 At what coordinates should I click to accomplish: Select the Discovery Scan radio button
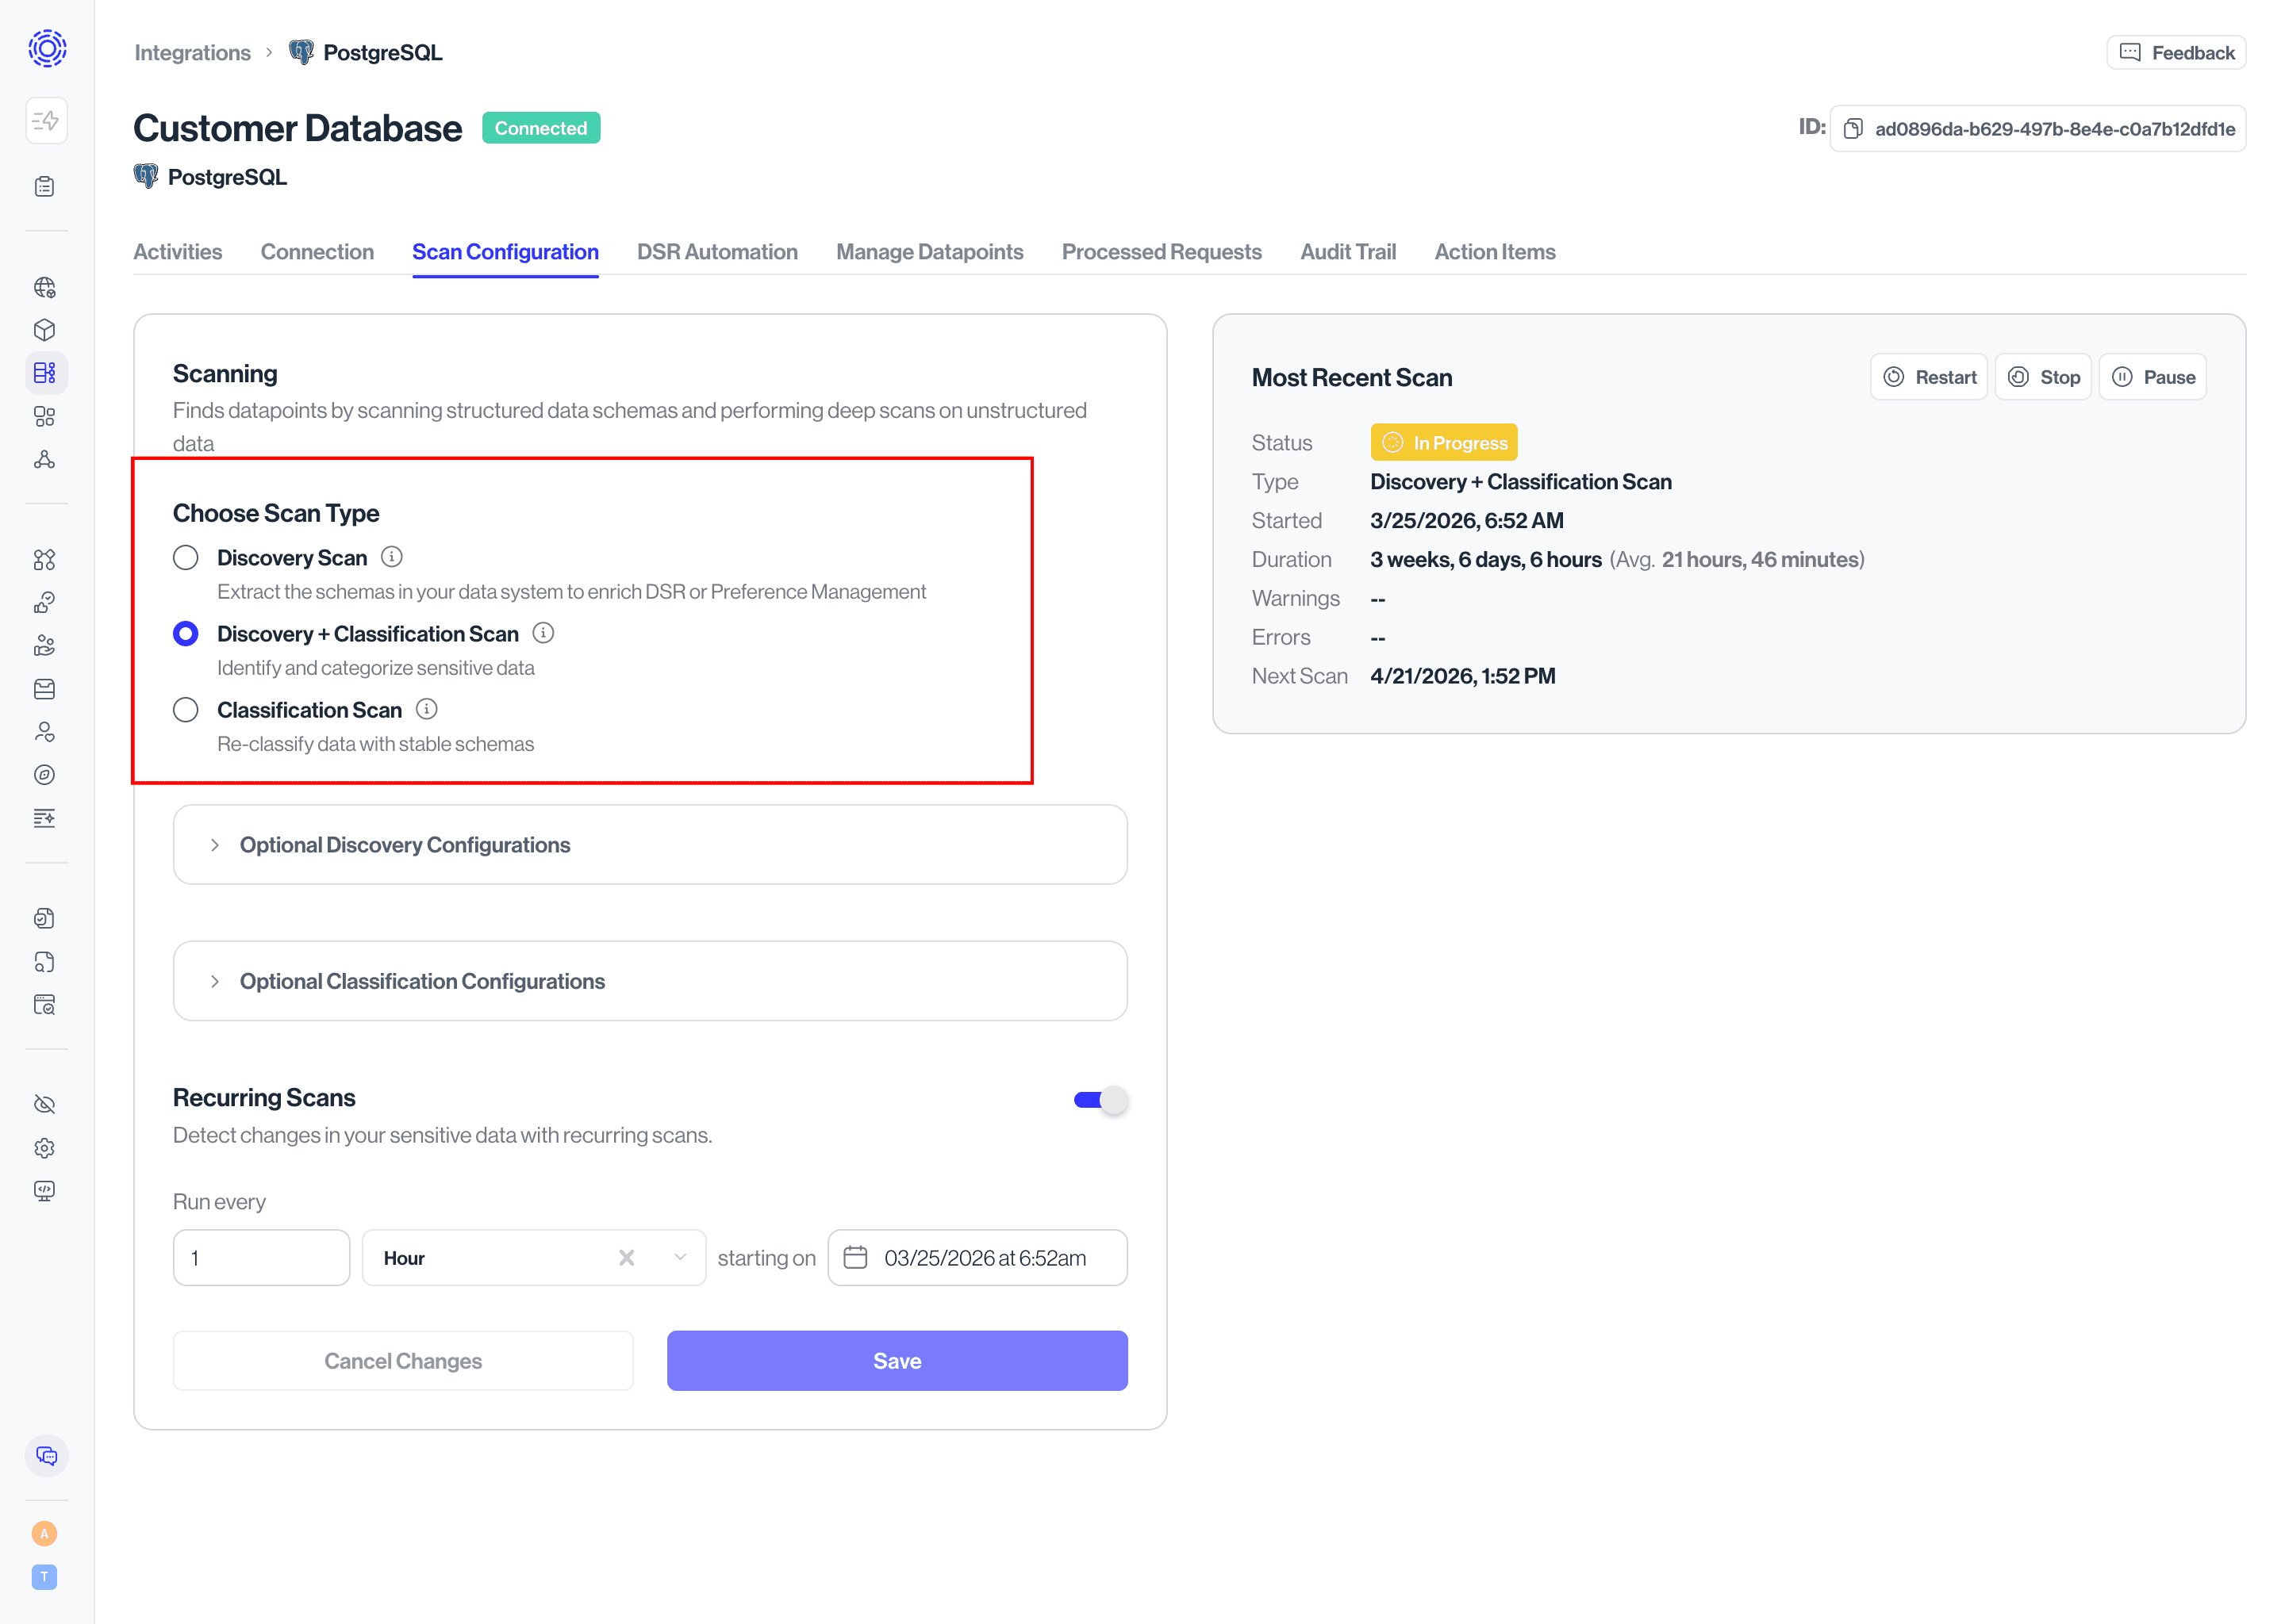pos(186,558)
